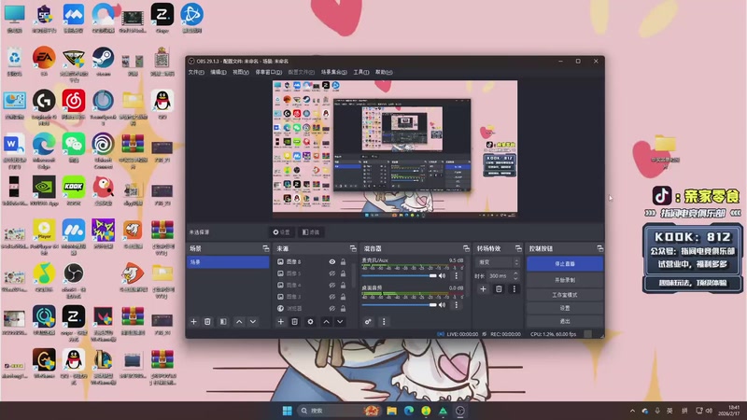Open the 停靠窗口(D) menu in OBS
Screen dimensions: 747x420
(x=269, y=73)
